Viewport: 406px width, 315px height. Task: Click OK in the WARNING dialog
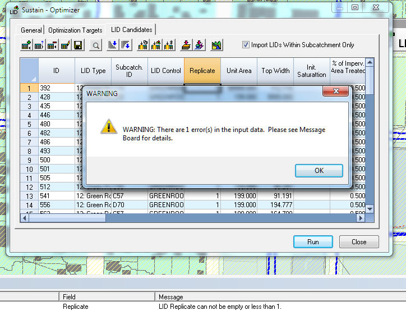pos(319,171)
